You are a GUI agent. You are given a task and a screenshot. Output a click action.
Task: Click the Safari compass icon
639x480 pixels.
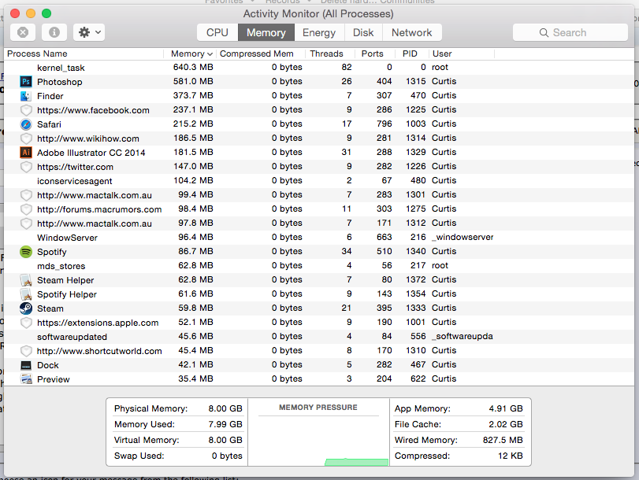(x=26, y=124)
